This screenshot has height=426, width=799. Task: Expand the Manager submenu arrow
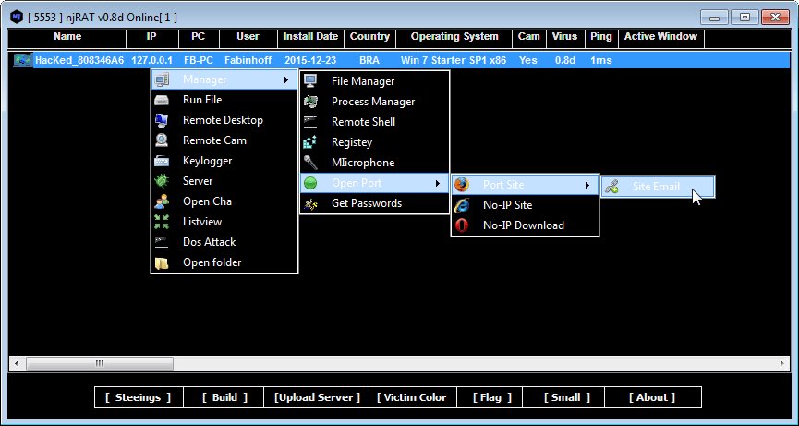[286, 80]
